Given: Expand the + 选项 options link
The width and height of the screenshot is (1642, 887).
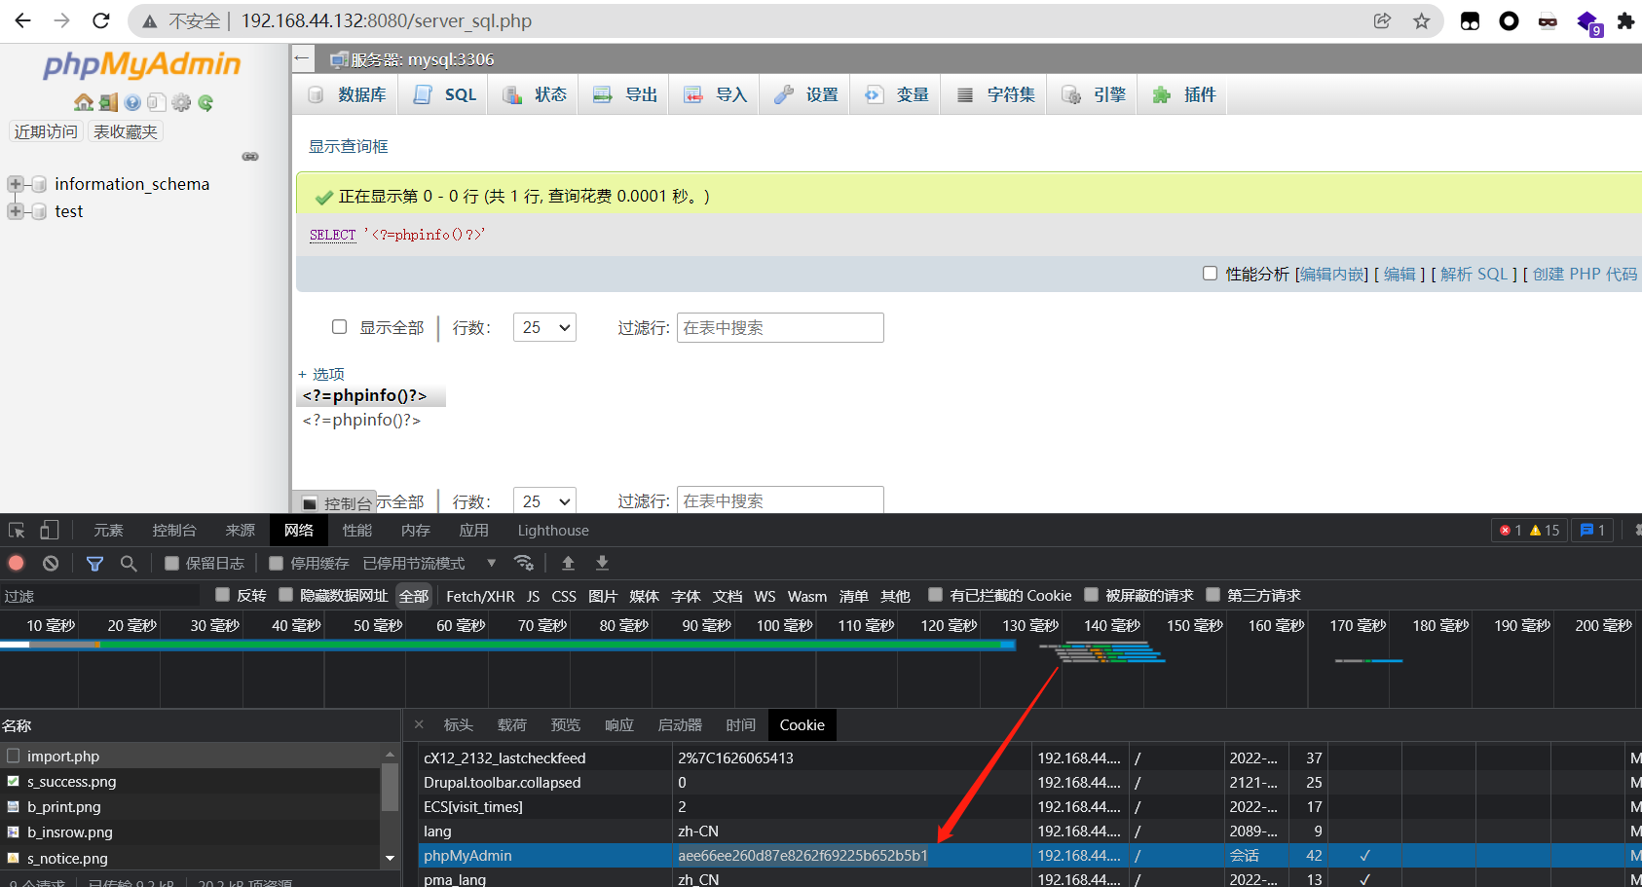Looking at the screenshot, I should pos(321,374).
